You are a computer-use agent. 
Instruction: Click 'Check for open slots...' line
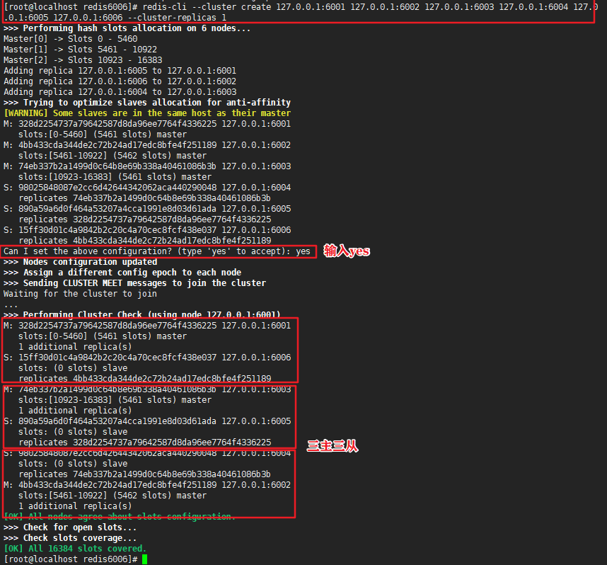coord(70,527)
